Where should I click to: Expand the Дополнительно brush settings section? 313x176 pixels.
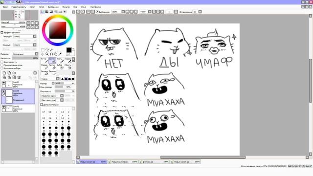[x=42, y=105]
